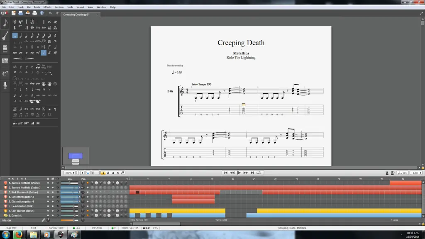Toggle loop playback
Viewport: 425px width, 239px height.
click(x=259, y=173)
